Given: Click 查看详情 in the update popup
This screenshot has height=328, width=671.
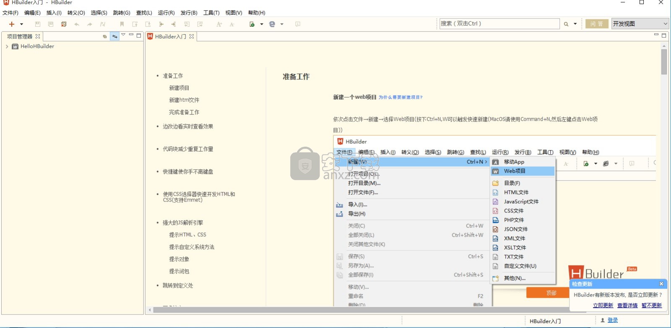Looking at the screenshot, I should [x=627, y=305].
